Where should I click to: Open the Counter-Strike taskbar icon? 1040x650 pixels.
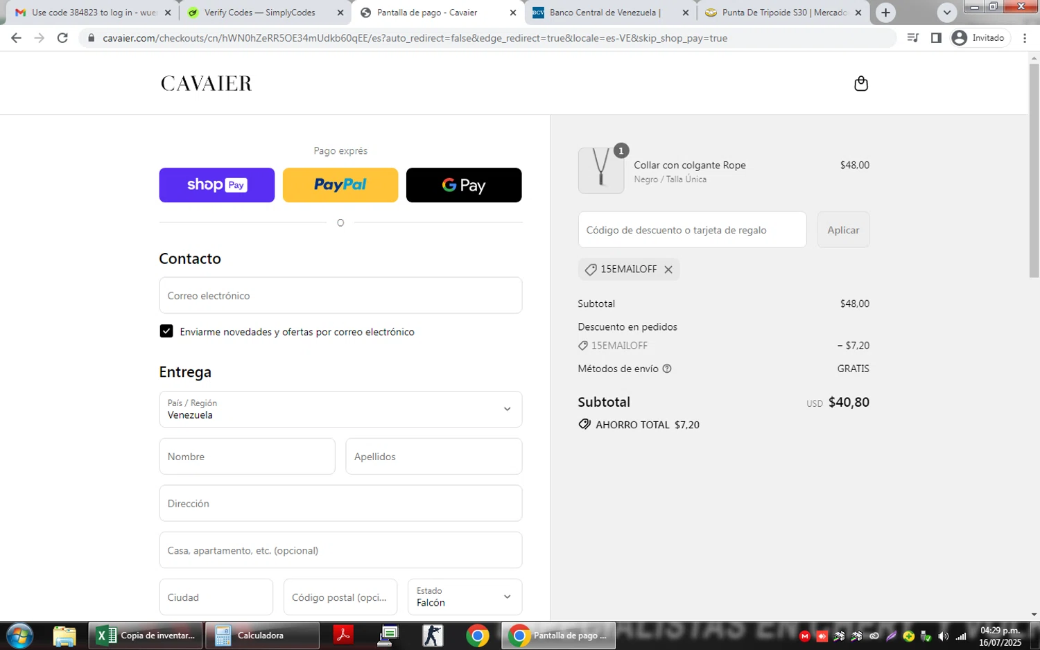click(x=433, y=635)
